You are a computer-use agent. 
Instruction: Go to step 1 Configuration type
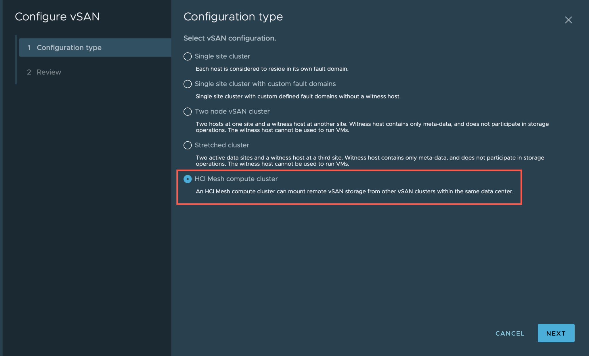tap(69, 47)
